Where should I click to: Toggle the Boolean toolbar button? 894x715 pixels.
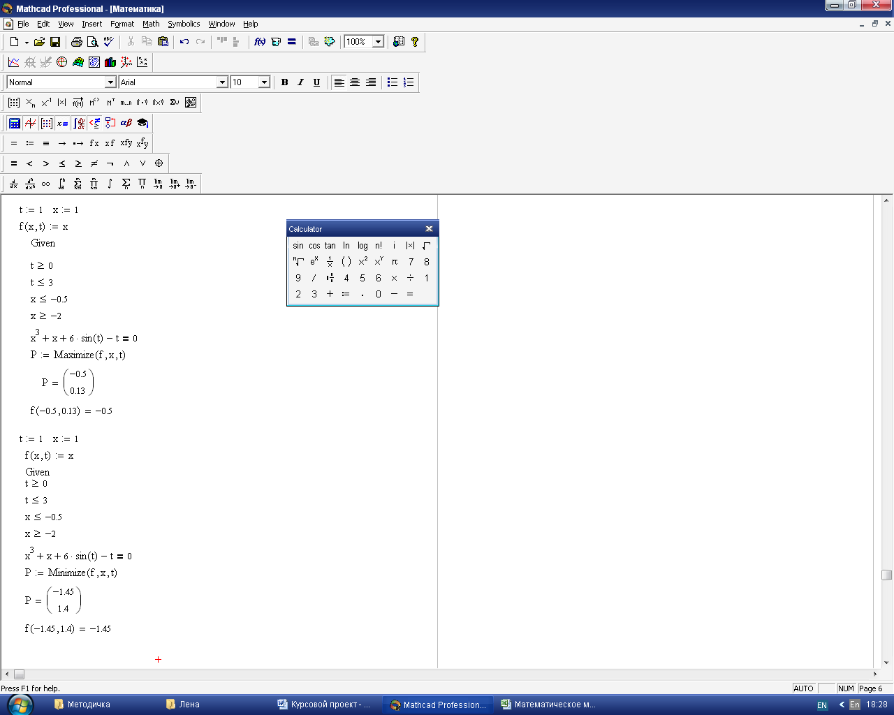click(94, 123)
